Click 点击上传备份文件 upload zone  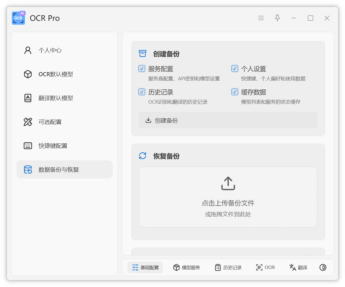[228, 203]
